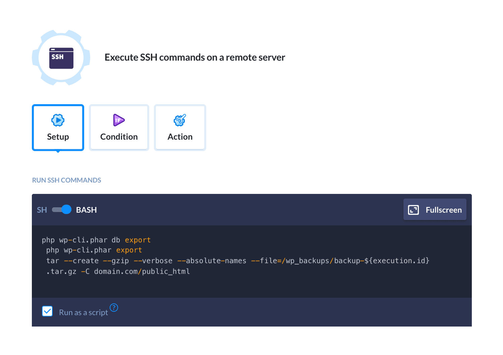Click the '.tar.gz -C domain.com/public_html' line

tap(118, 272)
